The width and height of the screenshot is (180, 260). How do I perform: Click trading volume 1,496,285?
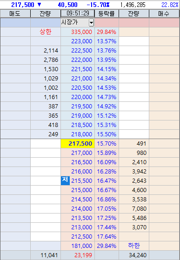click(x=133, y=5)
